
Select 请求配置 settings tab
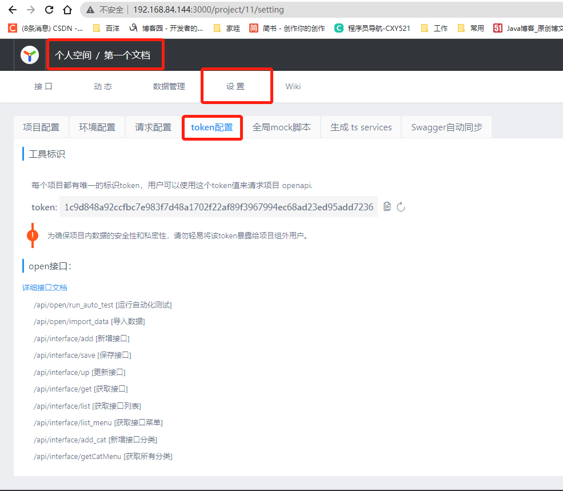[153, 127]
